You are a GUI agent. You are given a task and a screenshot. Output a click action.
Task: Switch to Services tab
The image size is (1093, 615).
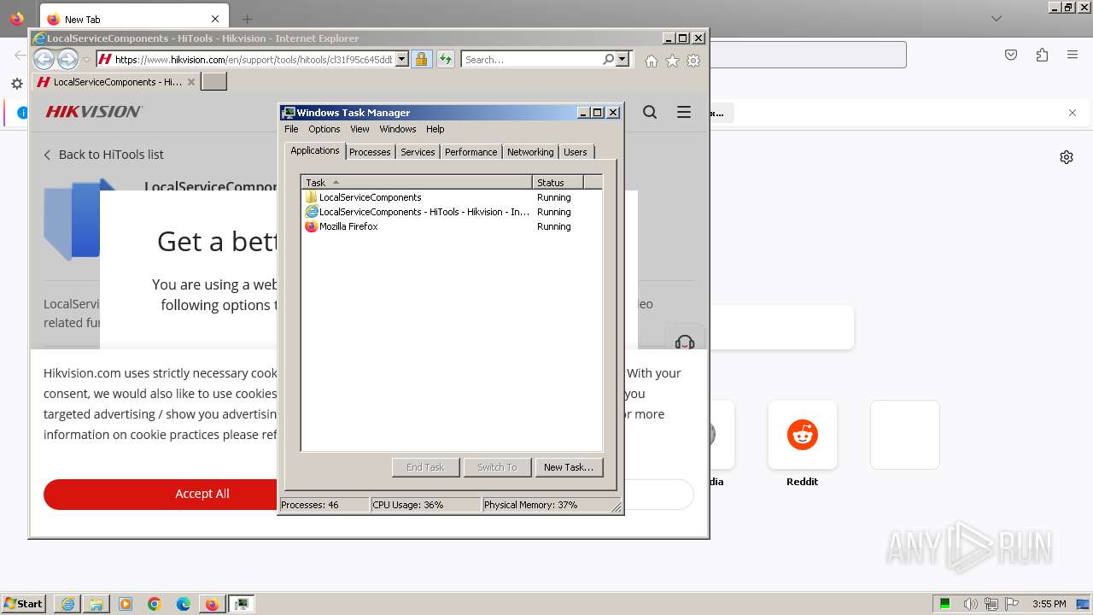(x=418, y=152)
